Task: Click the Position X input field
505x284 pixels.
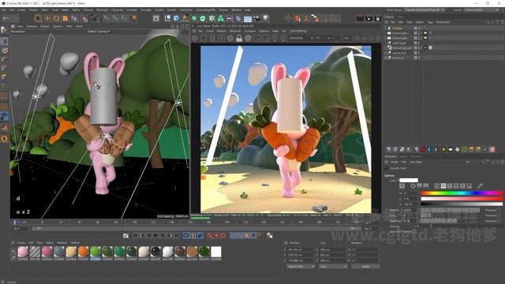Action: (300, 249)
